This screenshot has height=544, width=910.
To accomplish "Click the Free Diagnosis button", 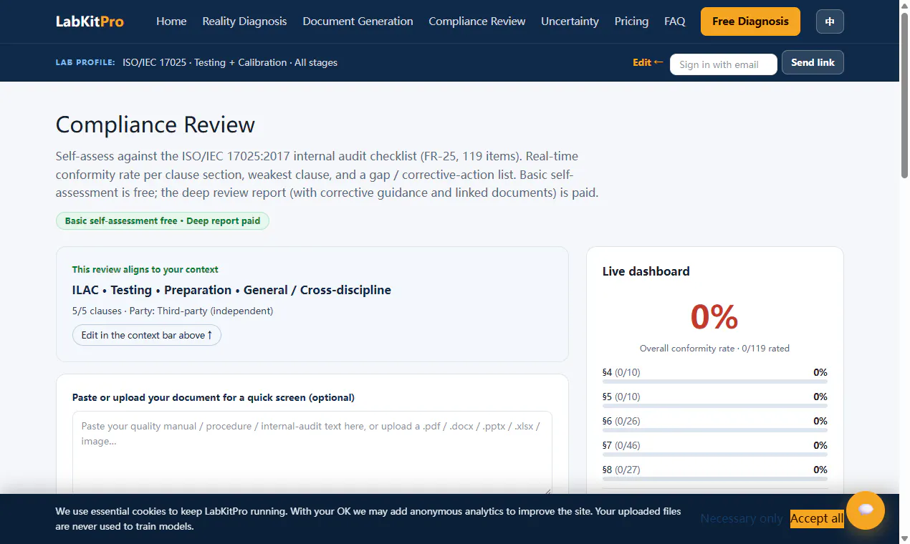I will 750,21.
